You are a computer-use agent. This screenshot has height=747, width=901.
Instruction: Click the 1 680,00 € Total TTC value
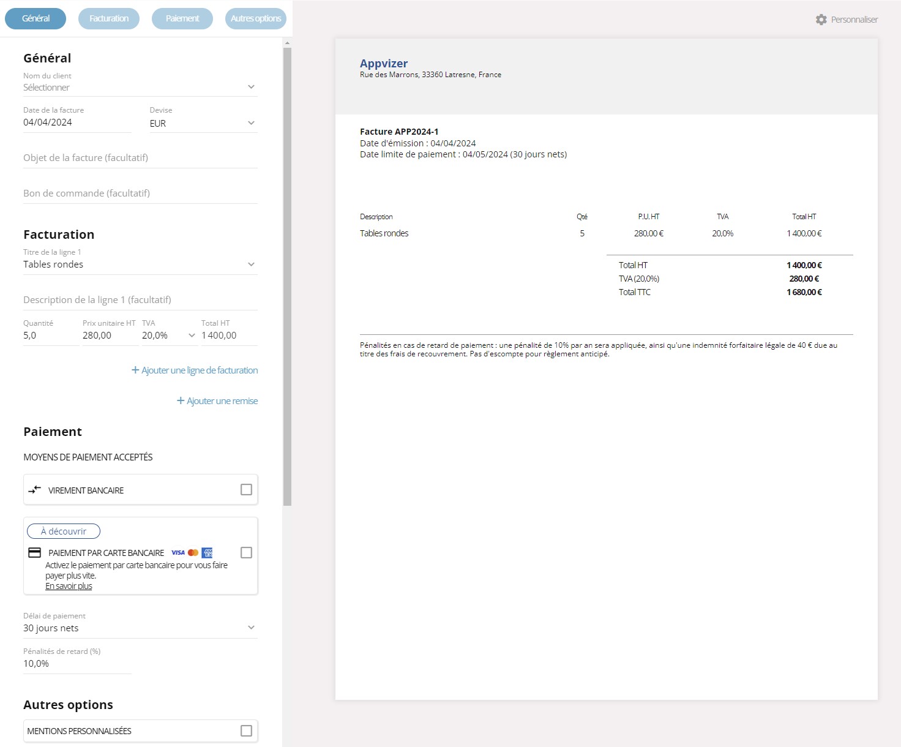point(804,292)
